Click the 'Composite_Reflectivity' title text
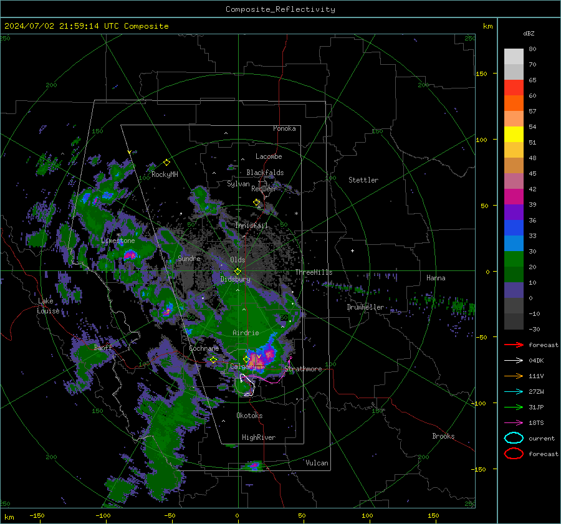The width and height of the screenshot is (561, 524). (280, 9)
